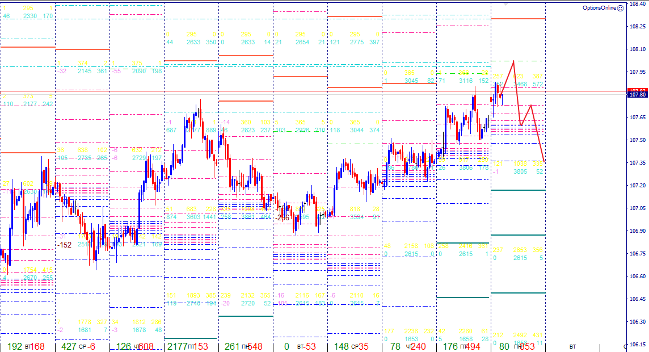Click the green 192 value in the bottom row
Image resolution: width=649 pixels, height=352 pixels.
(15, 346)
